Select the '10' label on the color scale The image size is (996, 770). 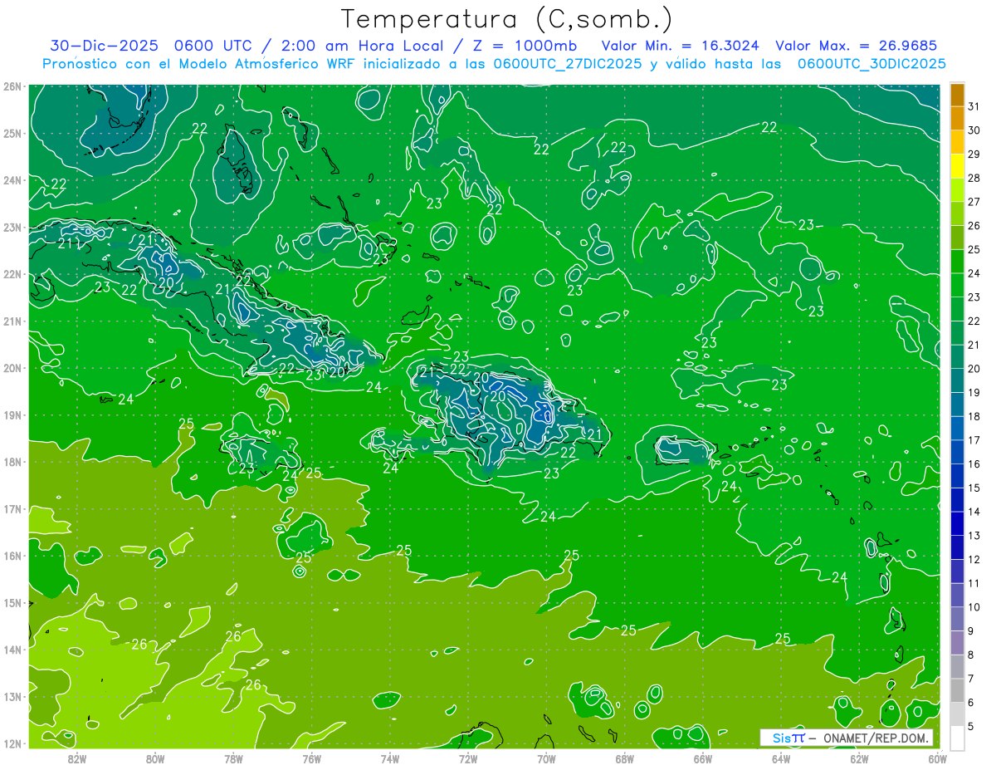point(974,607)
